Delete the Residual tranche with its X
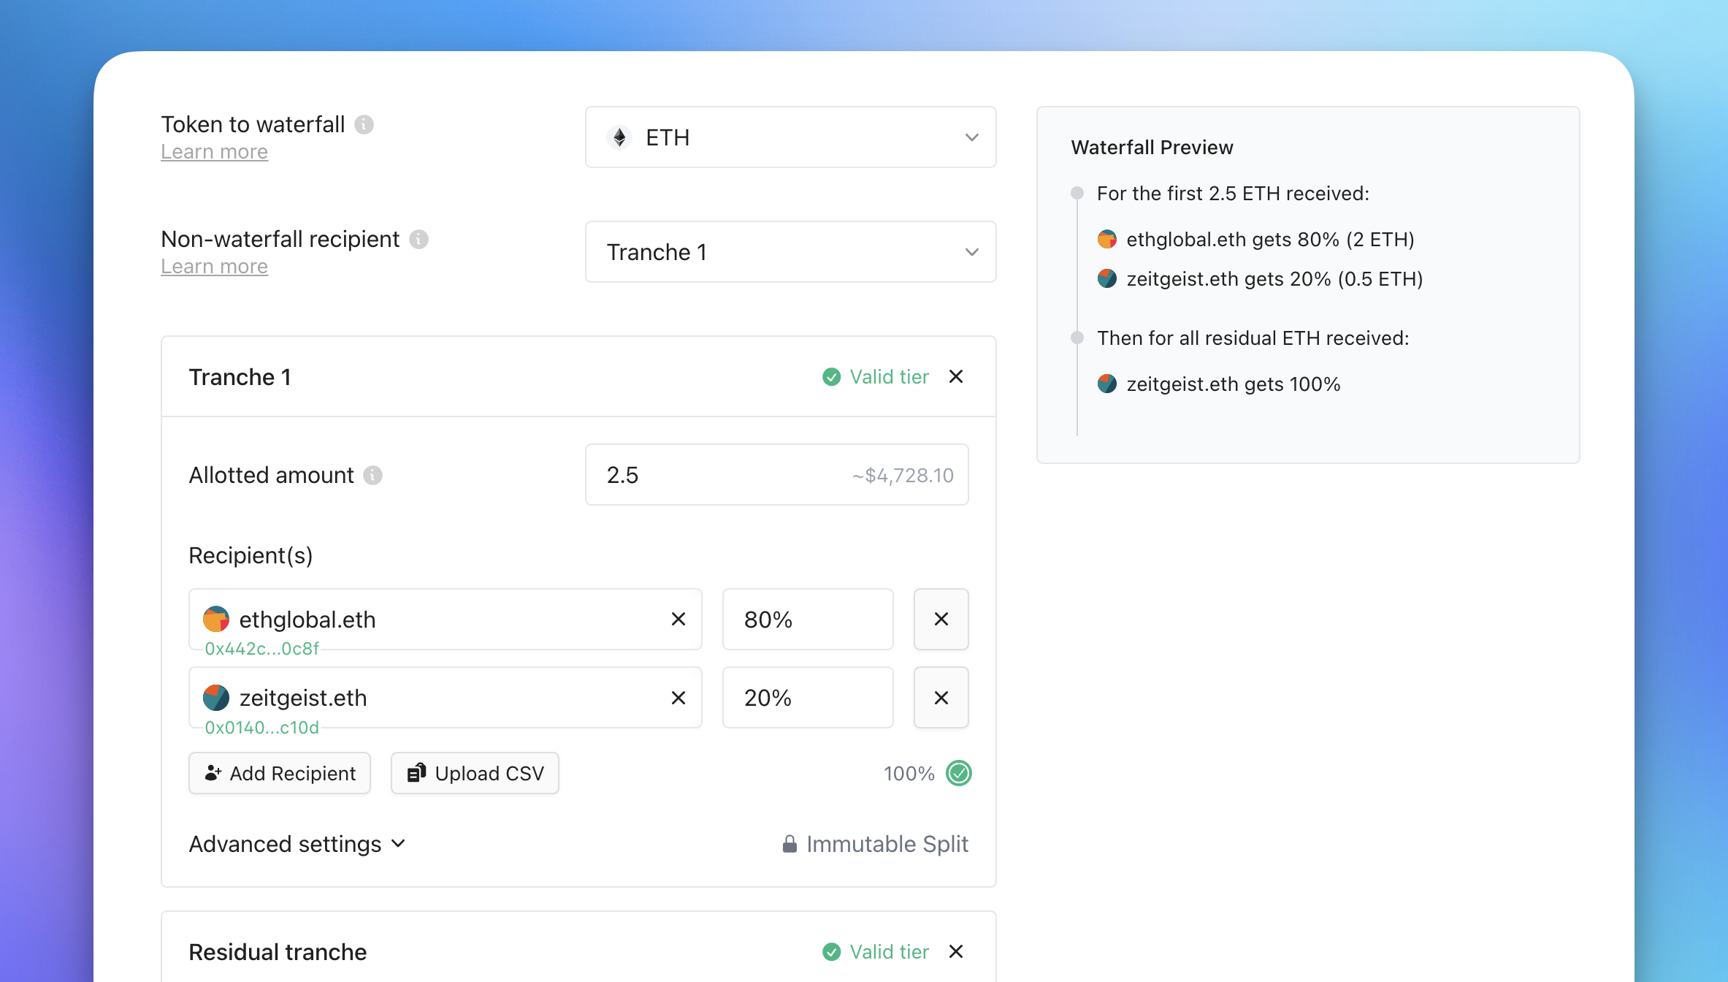1728x982 pixels. 955,951
